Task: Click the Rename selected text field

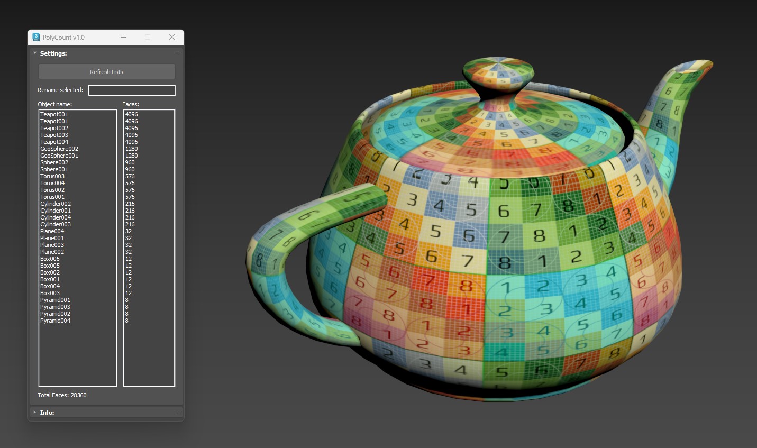Action: click(131, 90)
